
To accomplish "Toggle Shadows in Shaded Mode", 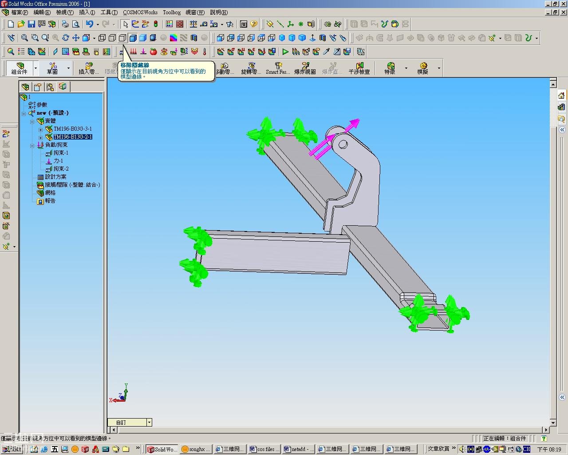I will click(153, 38).
